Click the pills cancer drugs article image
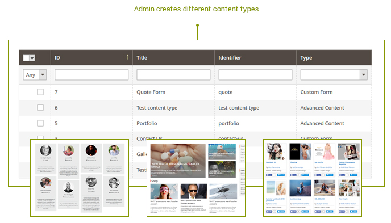Image resolution: width=391 pixels, height=223 pixels. (178, 161)
